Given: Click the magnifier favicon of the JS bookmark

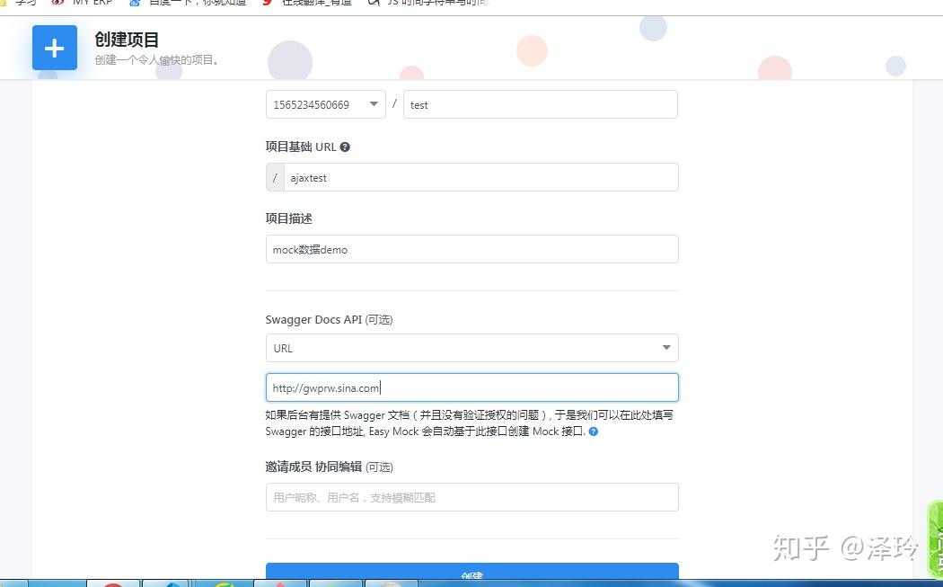Looking at the screenshot, I should 373,3.
